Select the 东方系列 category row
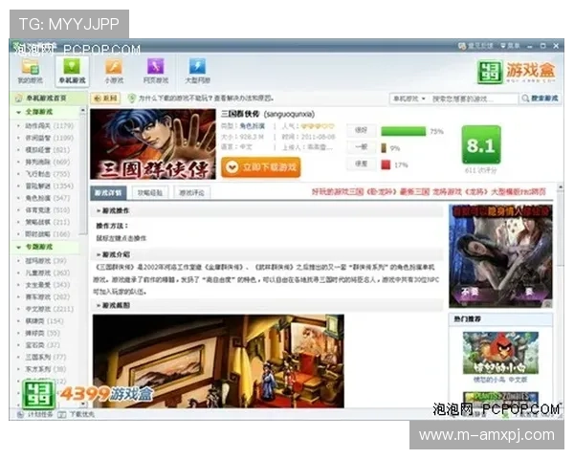 [45, 369]
